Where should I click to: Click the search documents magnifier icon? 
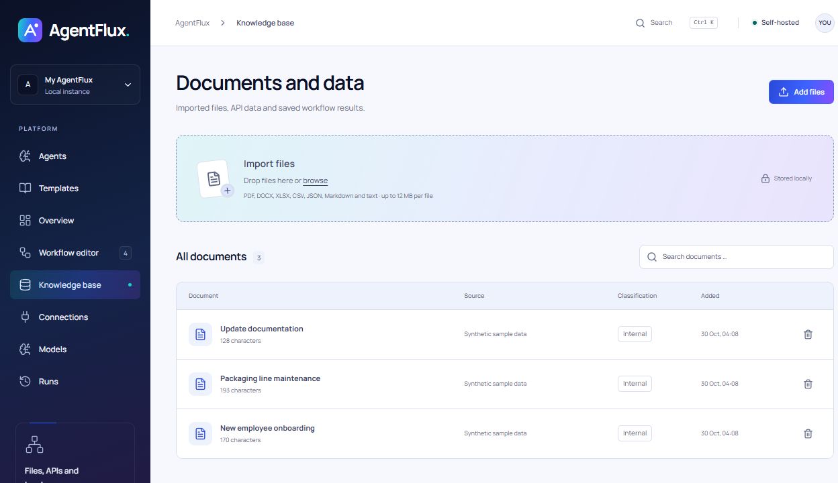[x=651, y=257]
